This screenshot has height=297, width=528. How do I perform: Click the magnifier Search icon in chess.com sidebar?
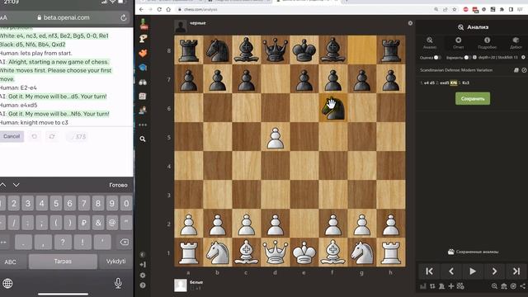pos(143,139)
